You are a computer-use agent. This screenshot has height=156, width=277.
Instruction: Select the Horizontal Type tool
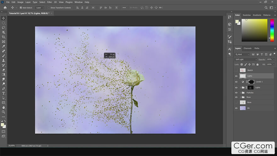3,93
